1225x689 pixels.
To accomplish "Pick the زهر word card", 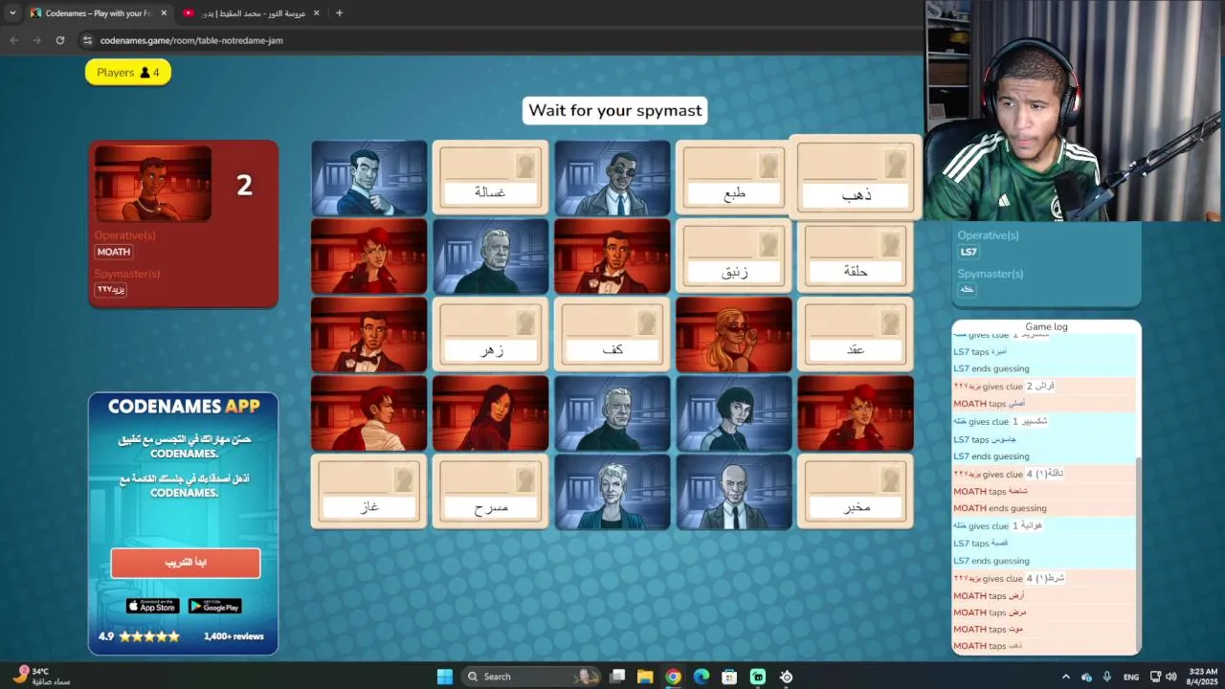I will click(490, 335).
